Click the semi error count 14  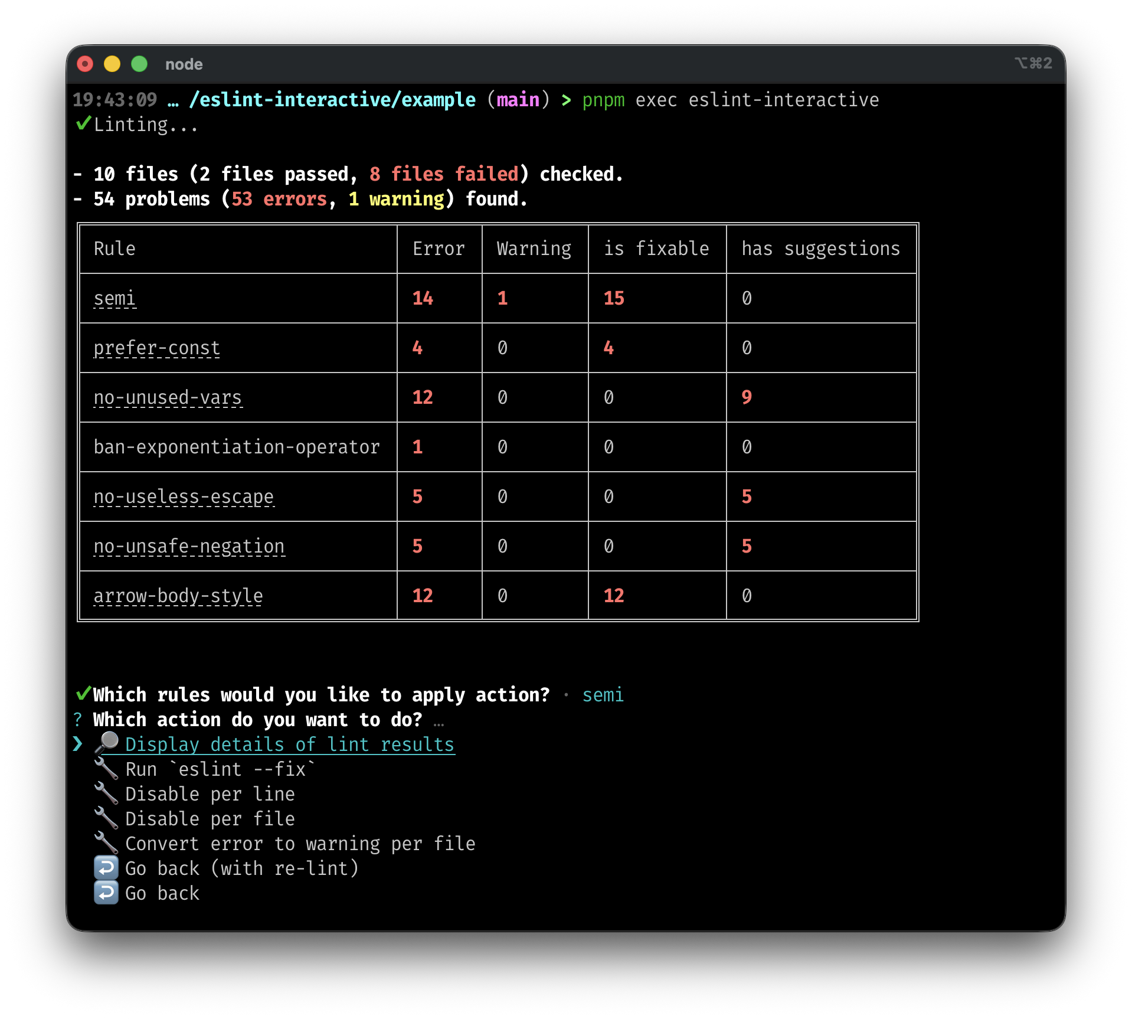(x=423, y=298)
